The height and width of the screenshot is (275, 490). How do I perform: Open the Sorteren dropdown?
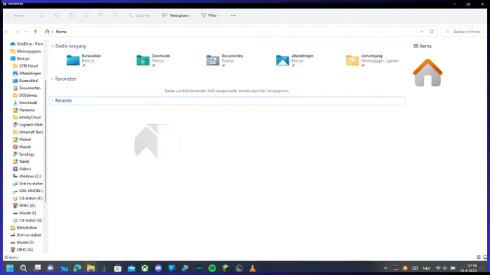(x=140, y=15)
